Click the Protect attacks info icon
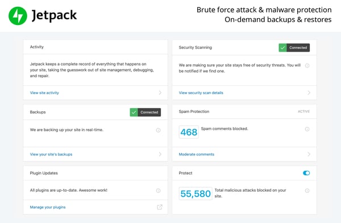The height and width of the screenshot is (223, 341). tap(307, 191)
